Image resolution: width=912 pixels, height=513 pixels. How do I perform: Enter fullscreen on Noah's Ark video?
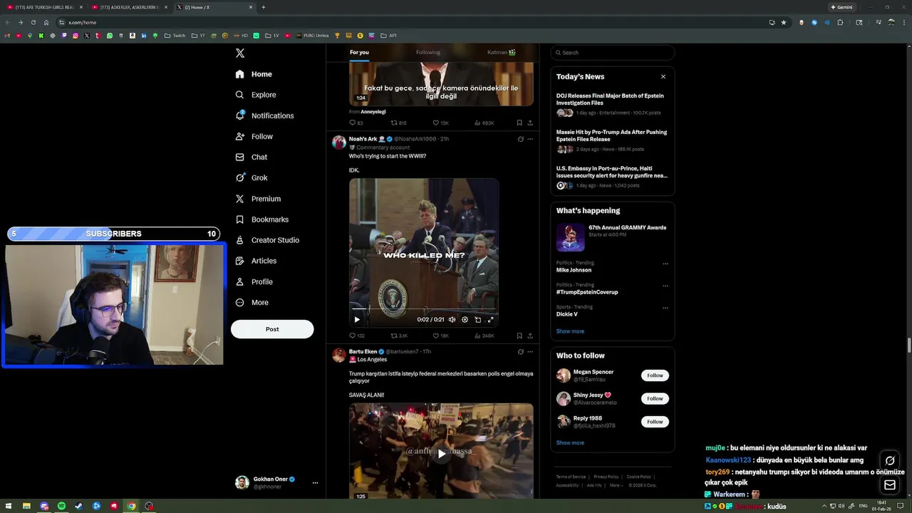coord(490,320)
